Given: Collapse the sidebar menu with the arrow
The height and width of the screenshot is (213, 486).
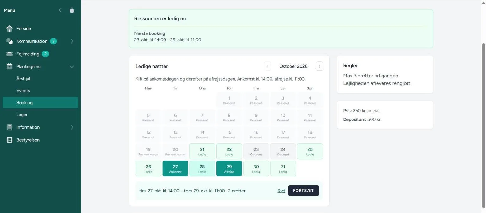Looking at the screenshot, I should pos(60,10).
